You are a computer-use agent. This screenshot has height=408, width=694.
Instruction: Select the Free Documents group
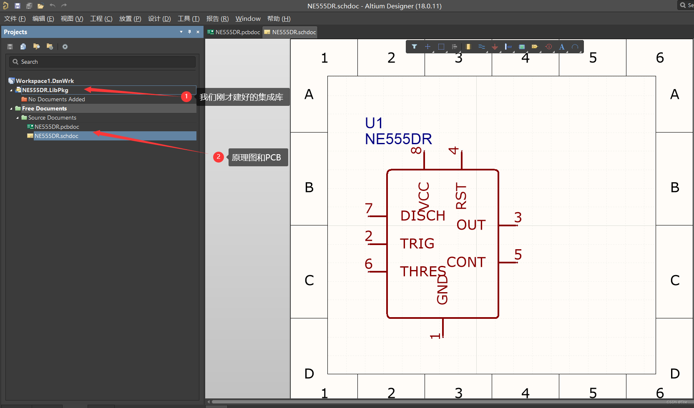click(44, 108)
